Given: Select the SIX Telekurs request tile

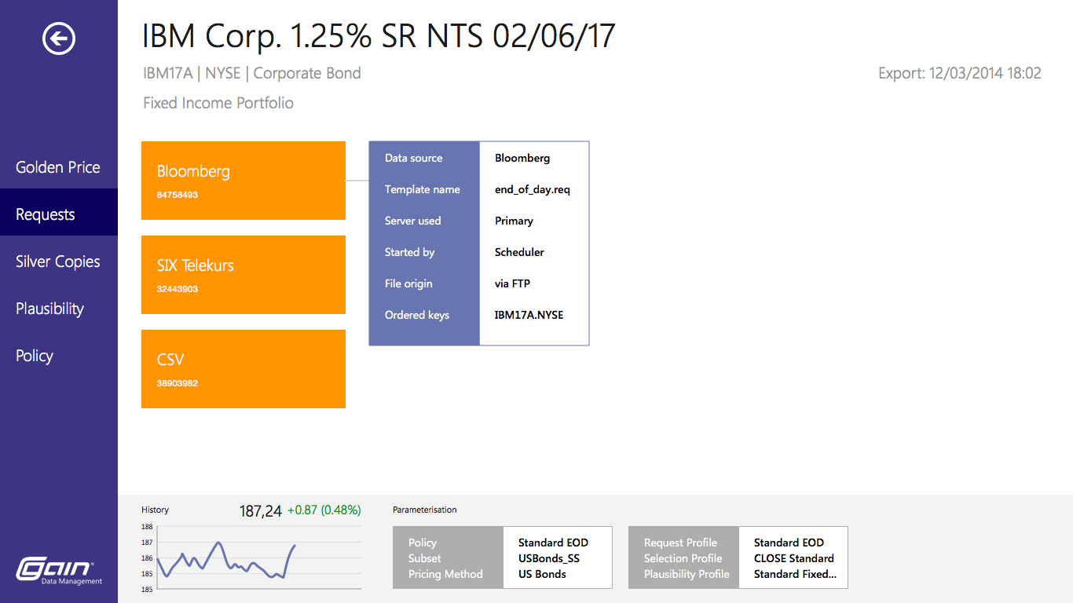Looking at the screenshot, I should (244, 275).
